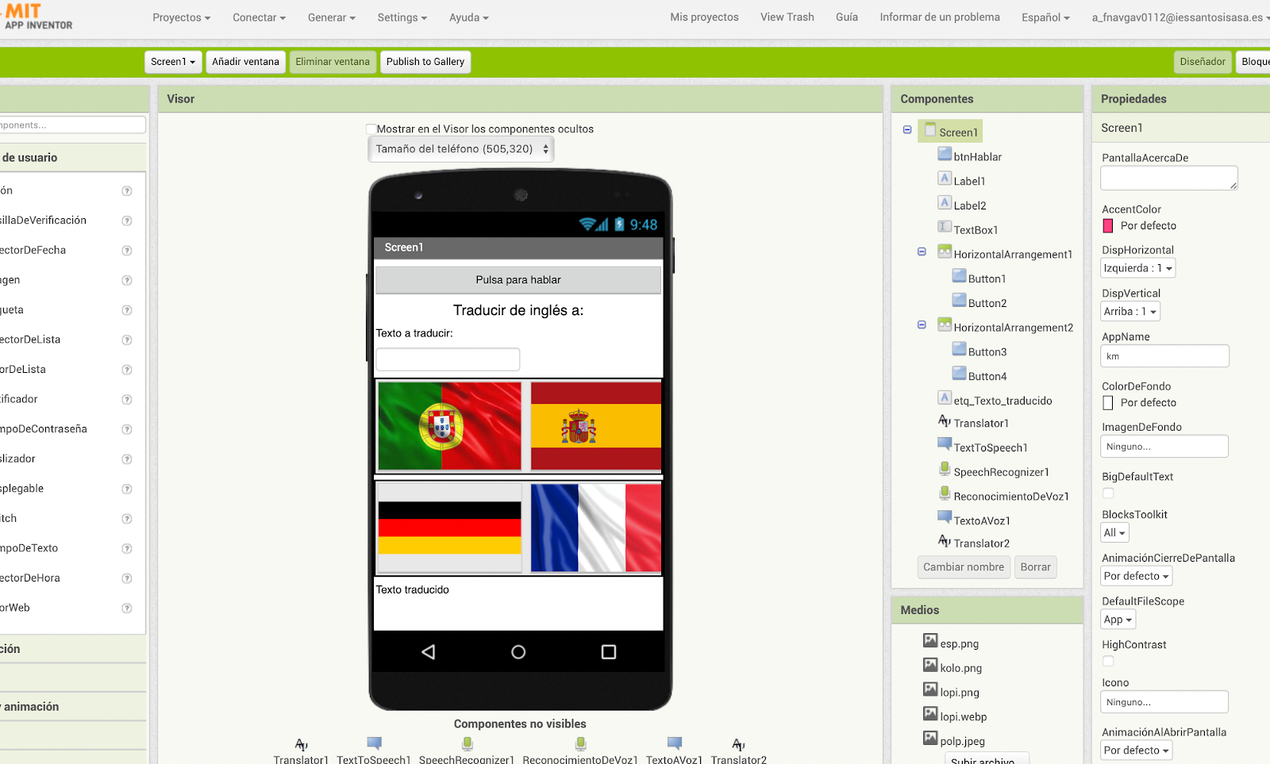The width and height of the screenshot is (1270, 764).
Task: Open the Proyectos menu
Action: pos(182,17)
